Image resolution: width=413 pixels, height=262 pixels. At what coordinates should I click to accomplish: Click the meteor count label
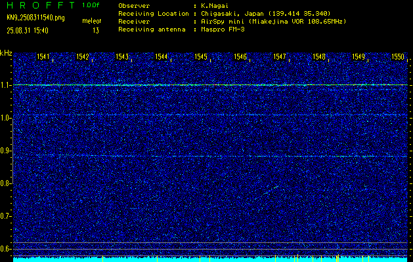(x=91, y=21)
